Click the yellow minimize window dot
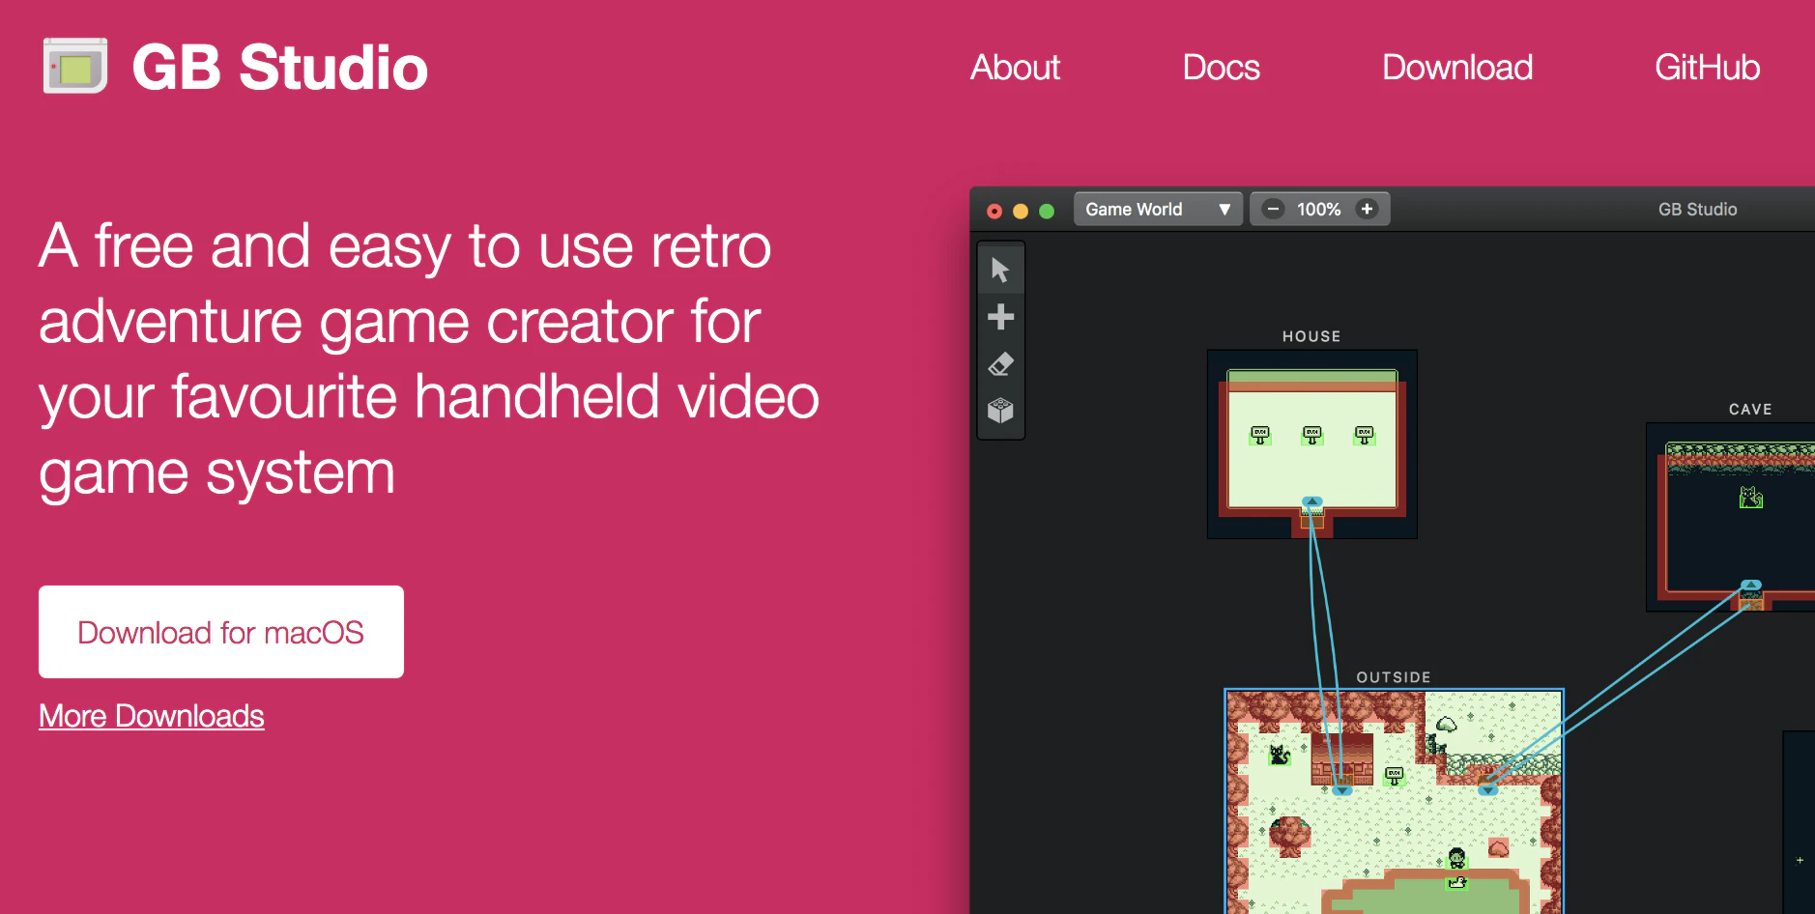Viewport: 1815px width, 914px height. 1021,211
